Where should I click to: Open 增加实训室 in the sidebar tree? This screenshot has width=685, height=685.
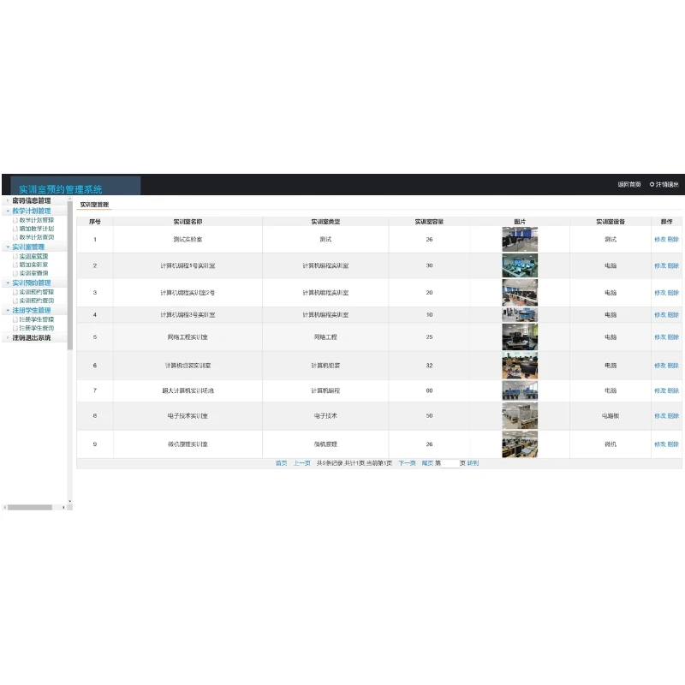pyautogui.click(x=33, y=265)
